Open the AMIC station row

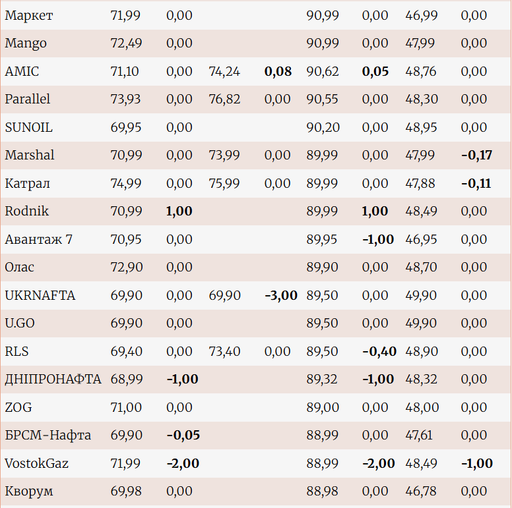[x=22, y=71]
